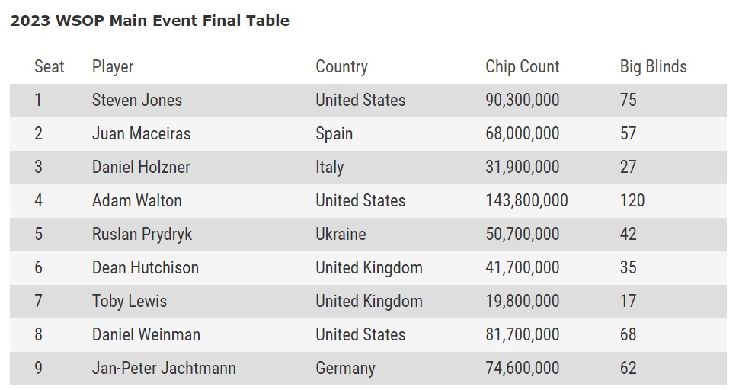739x390 pixels.
Task: Click Jan-Peter Jachtmann's name
Action: point(164,368)
